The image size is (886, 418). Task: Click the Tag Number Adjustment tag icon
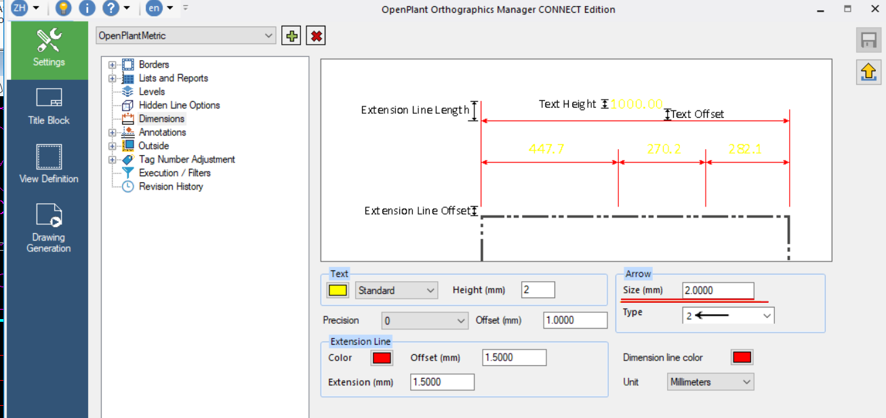coord(128,159)
